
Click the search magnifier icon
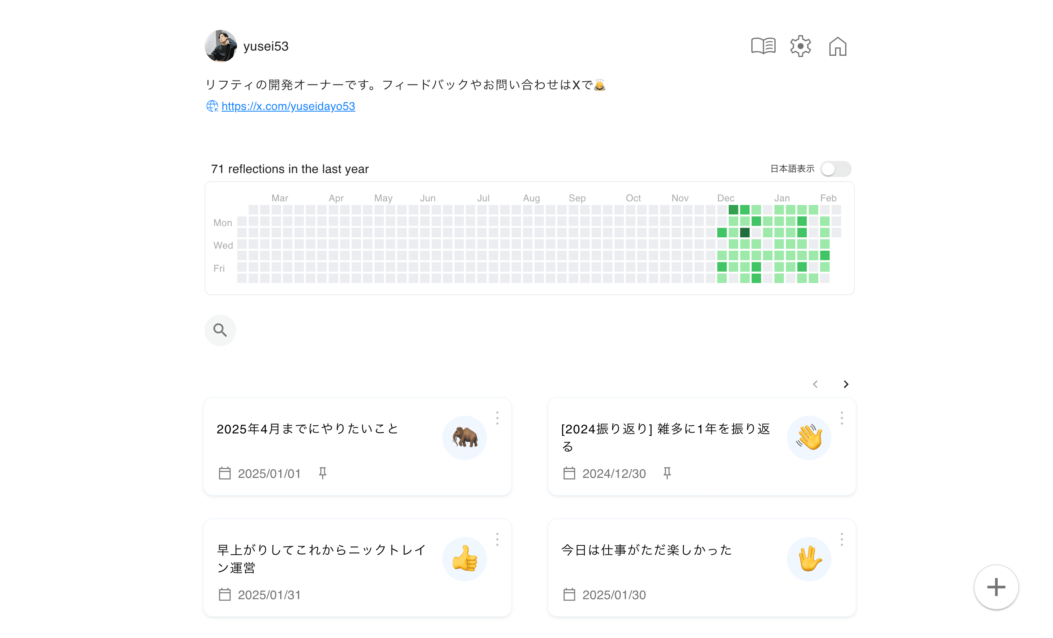tap(220, 330)
